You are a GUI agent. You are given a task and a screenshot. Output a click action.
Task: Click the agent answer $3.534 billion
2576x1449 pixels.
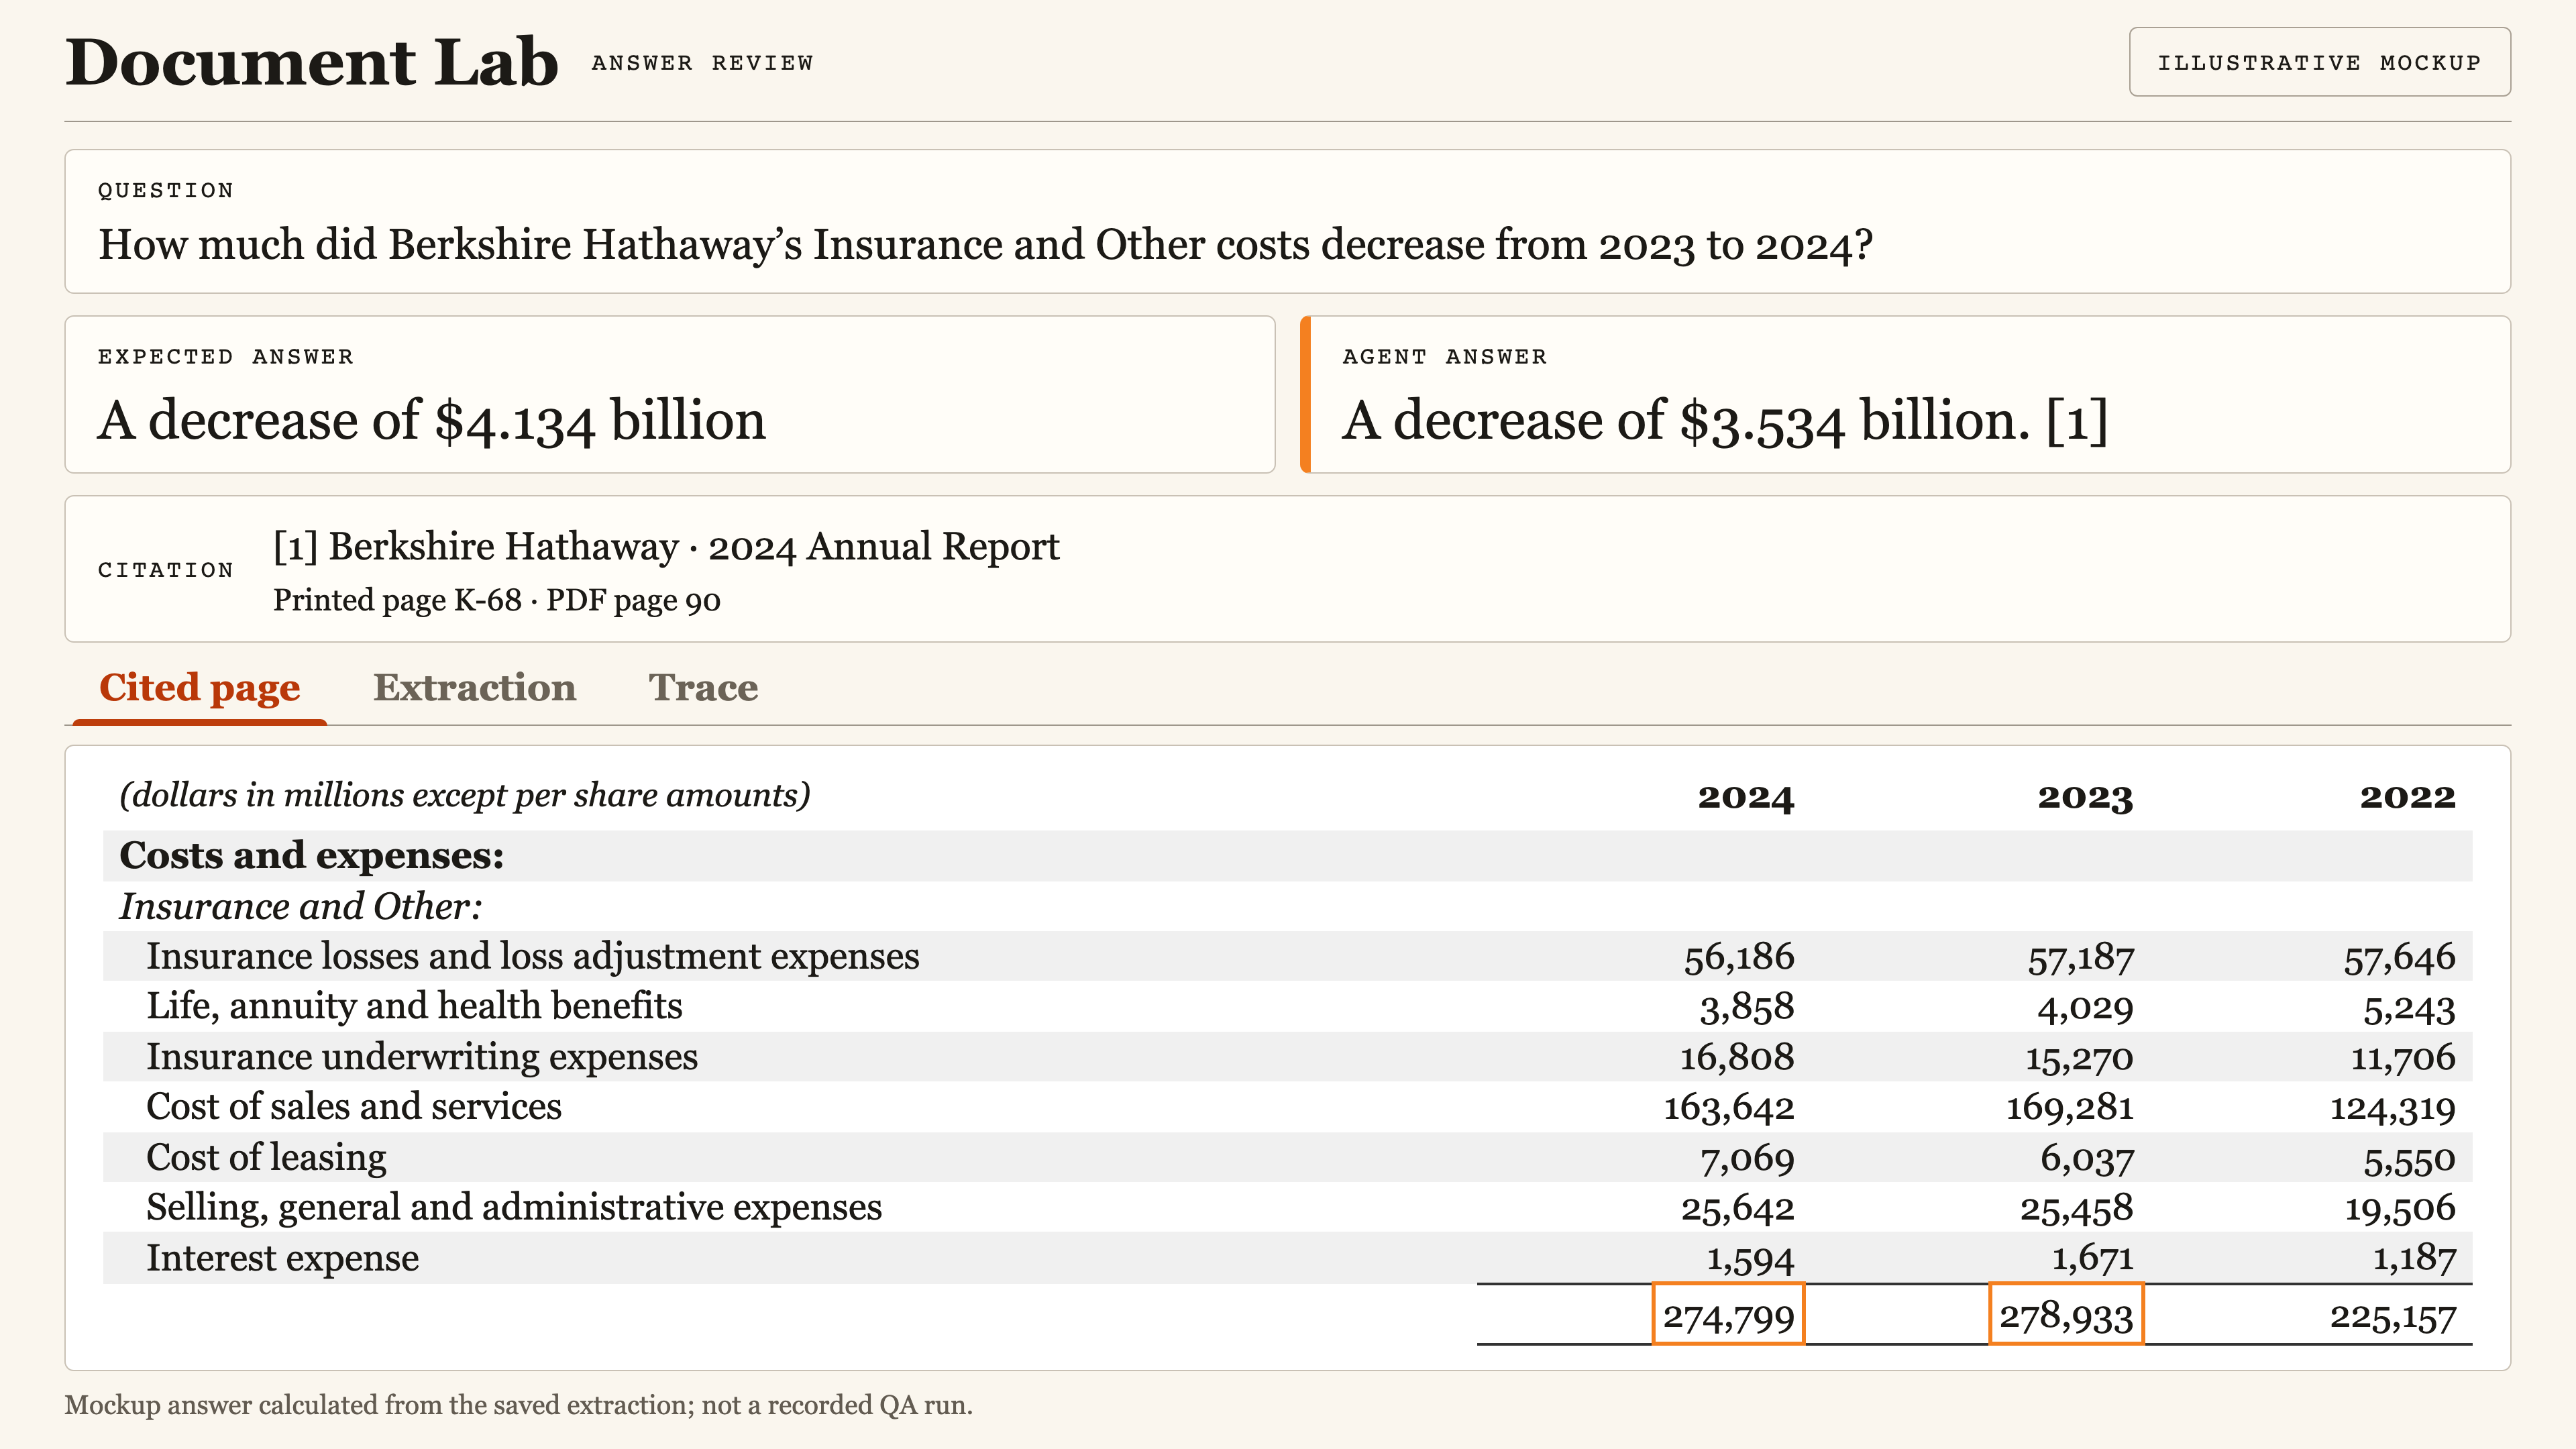1724,420
